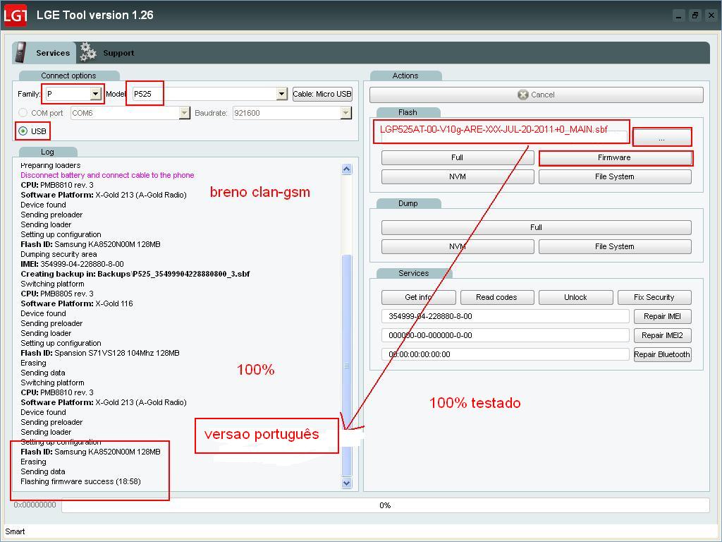Viewport: 722px width, 542px height.
Task: Click the 0% progress bar
Action: tap(385, 505)
